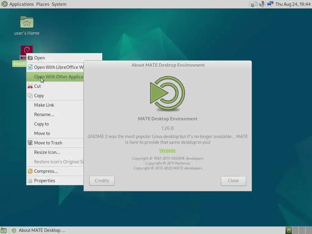Click the scissors Cut icon

click(30, 86)
